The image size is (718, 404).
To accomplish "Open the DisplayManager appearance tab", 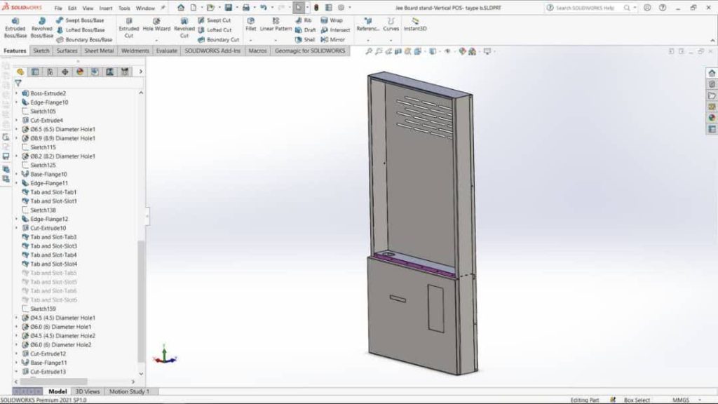I will 80,72.
